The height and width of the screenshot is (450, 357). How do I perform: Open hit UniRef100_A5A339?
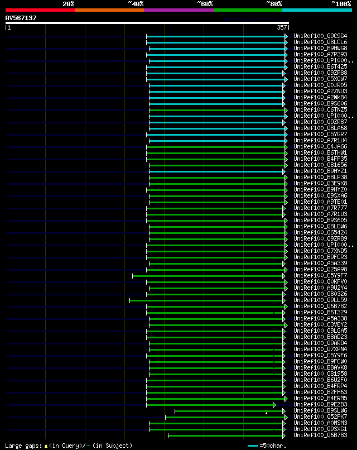click(320, 263)
